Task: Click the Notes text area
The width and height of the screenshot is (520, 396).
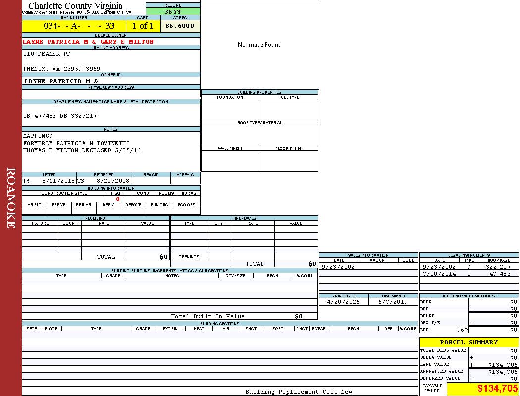Action: click(111, 150)
